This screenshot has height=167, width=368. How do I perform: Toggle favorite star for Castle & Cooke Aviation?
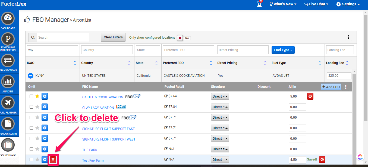tap(37, 96)
